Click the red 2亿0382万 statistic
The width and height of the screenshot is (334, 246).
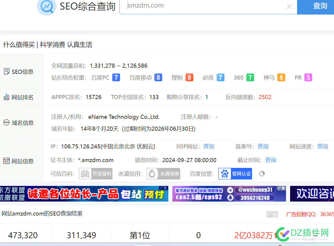(x=253, y=235)
